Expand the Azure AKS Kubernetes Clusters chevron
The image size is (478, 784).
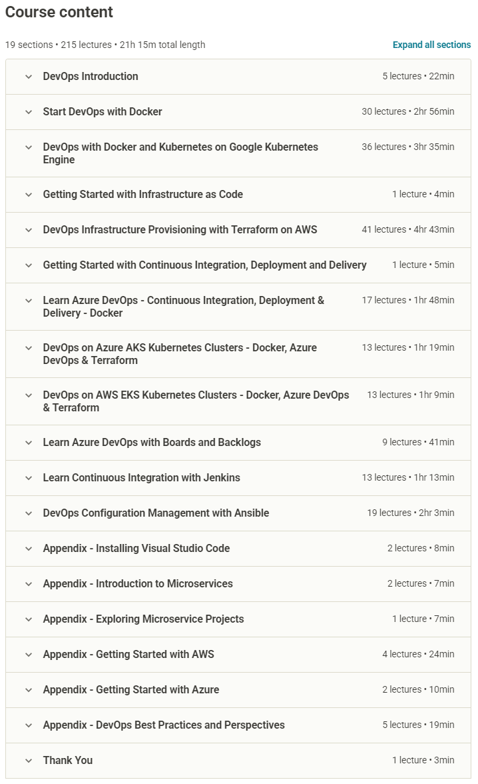29,348
